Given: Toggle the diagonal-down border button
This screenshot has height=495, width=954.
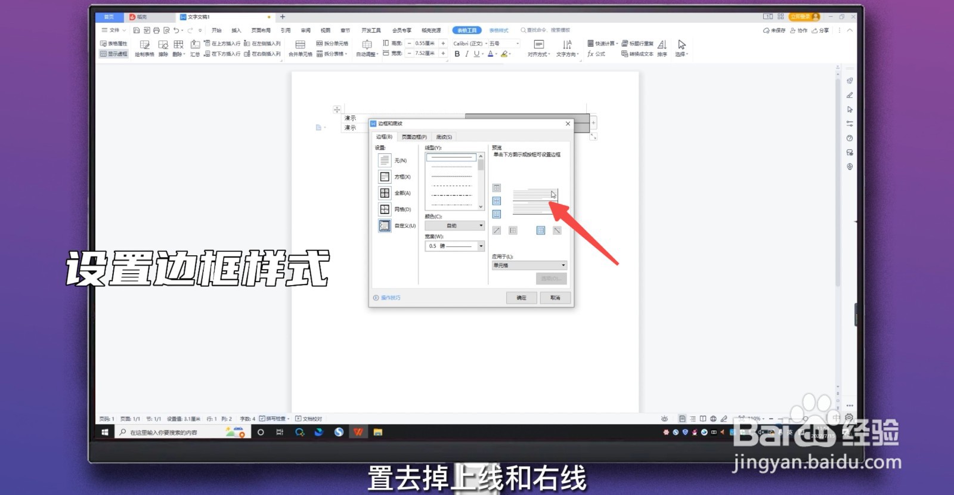Looking at the screenshot, I should (x=557, y=231).
